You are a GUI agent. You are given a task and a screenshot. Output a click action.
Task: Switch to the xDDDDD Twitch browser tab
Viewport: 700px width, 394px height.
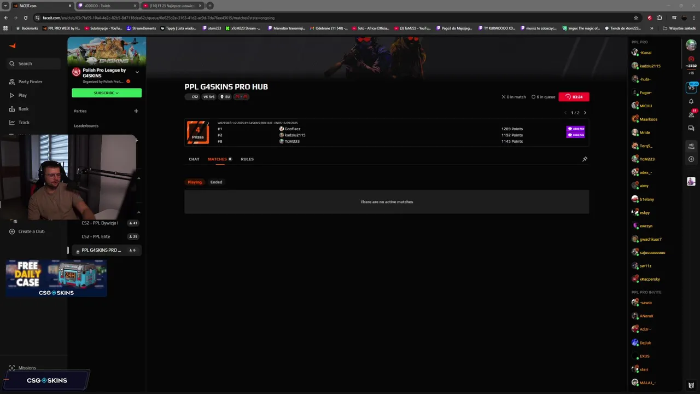[x=108, y=5]
